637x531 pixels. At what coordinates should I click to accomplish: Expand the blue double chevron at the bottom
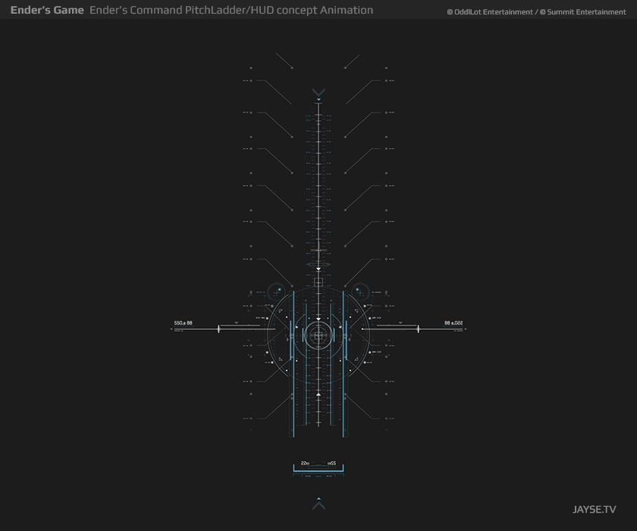318,504
